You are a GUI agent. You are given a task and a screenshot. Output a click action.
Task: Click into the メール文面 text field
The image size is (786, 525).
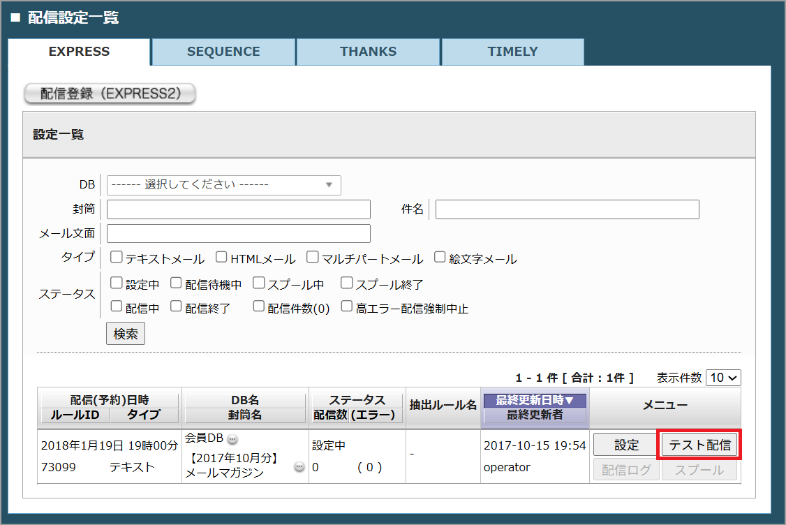click(x=238, y=233)
